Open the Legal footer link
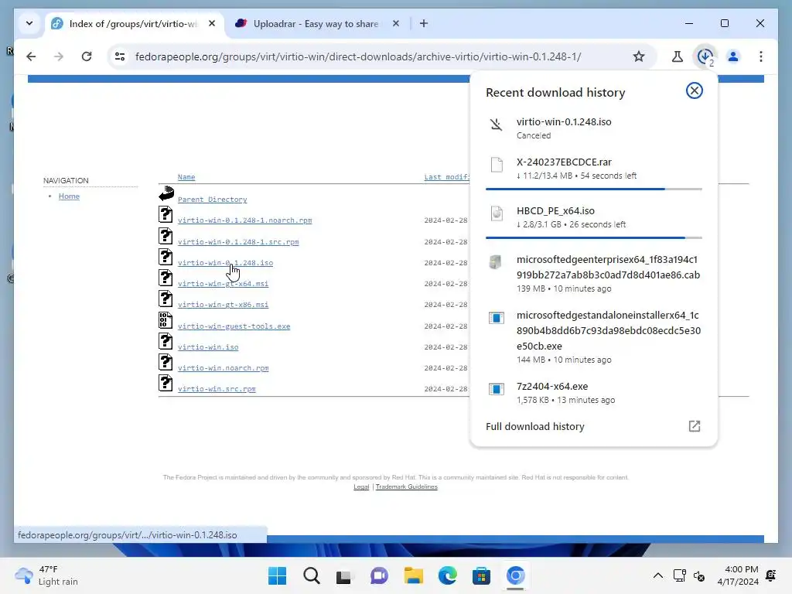Image resolution: width=792 pixels, height=594 pixels. click(361, 486)
